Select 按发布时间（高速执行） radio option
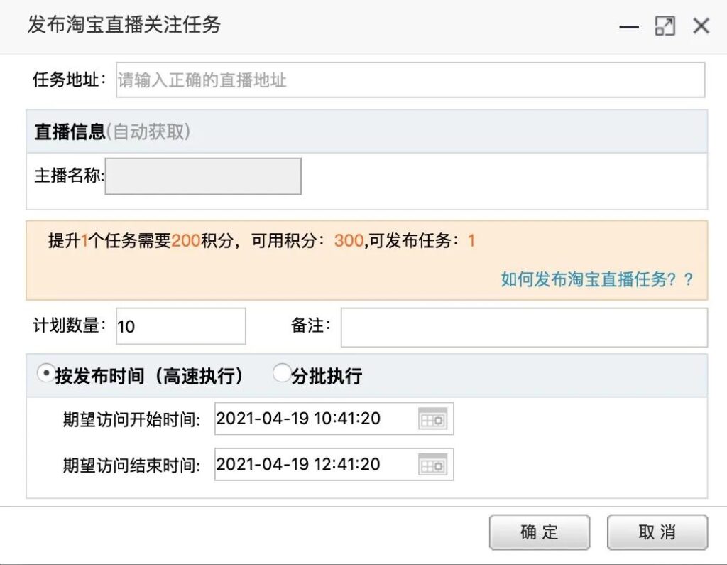 [46, 373]
